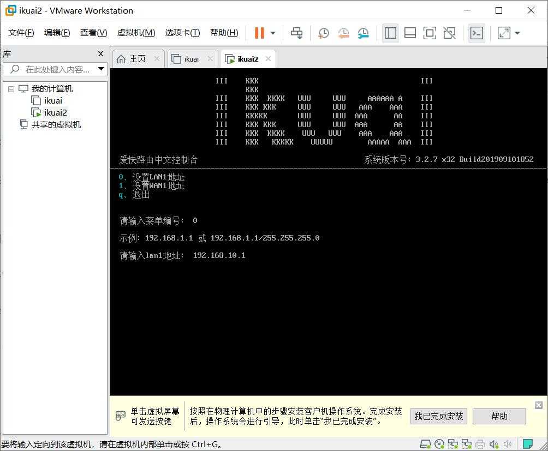Click the 1、设置WAN1地址 menu line
This screenshot has width=548, height=451.
coord(151,186)
